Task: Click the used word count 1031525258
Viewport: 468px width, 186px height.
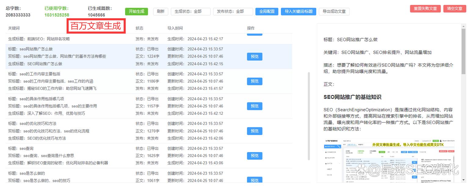Action: (x=57, y=15)
